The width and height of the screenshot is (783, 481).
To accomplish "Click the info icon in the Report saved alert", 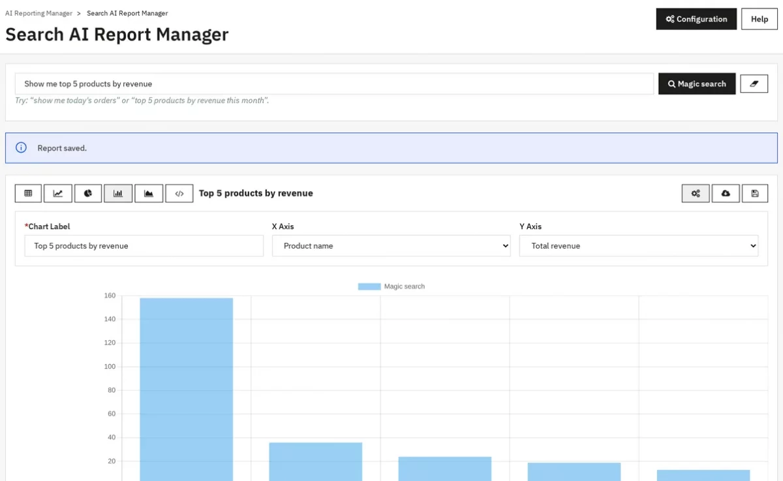I will (22, 148).
